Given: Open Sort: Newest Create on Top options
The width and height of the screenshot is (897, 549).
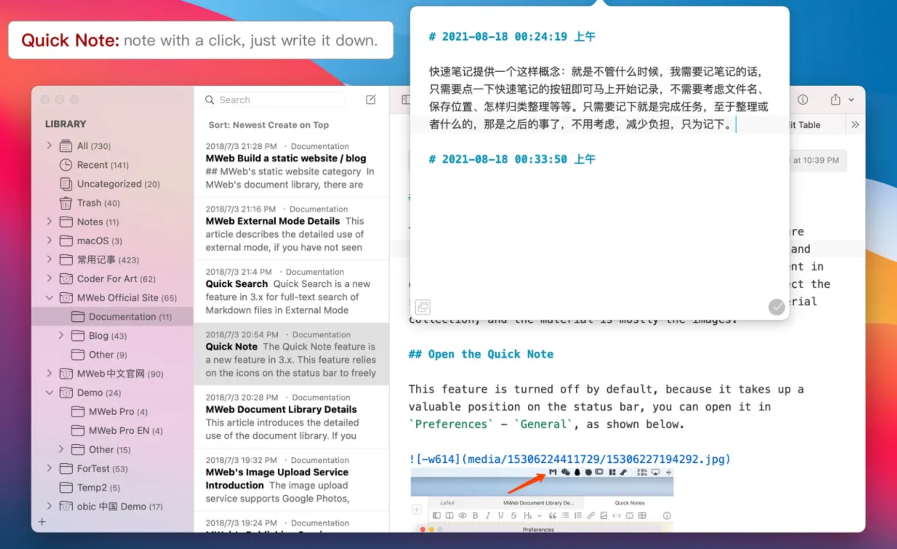Looking at the screenshot, I should tap(268, 125).
